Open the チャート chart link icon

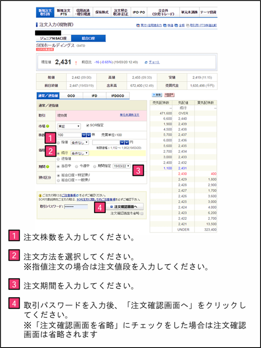tap(146, 62)
